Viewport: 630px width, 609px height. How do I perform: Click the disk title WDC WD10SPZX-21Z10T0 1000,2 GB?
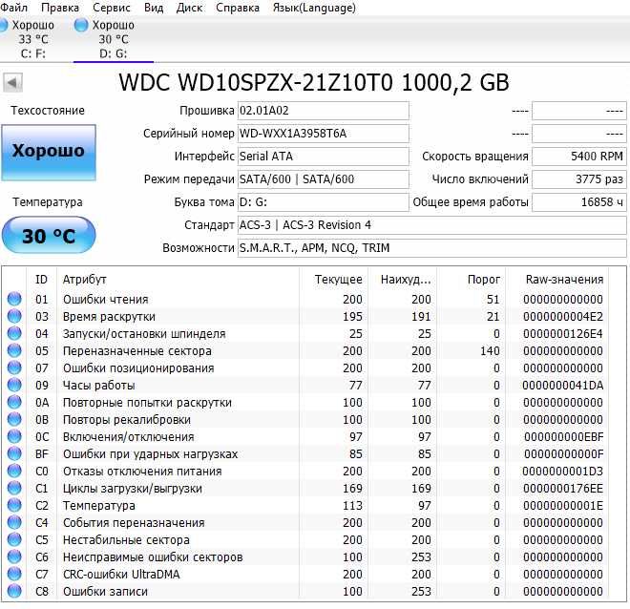[314, 82]
